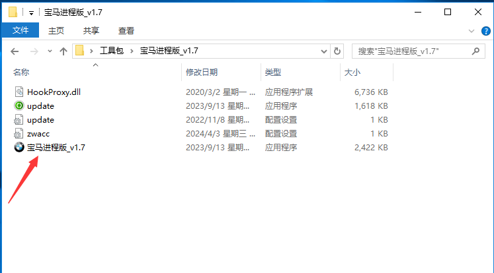Click the BMW logo icon of 宝马进程版_v1.7
Screen dimensions: 494x273
pos(19,147)
